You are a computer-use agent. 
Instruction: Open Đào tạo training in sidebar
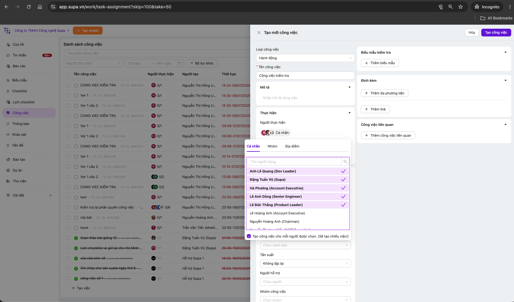(x=19, y=159)
